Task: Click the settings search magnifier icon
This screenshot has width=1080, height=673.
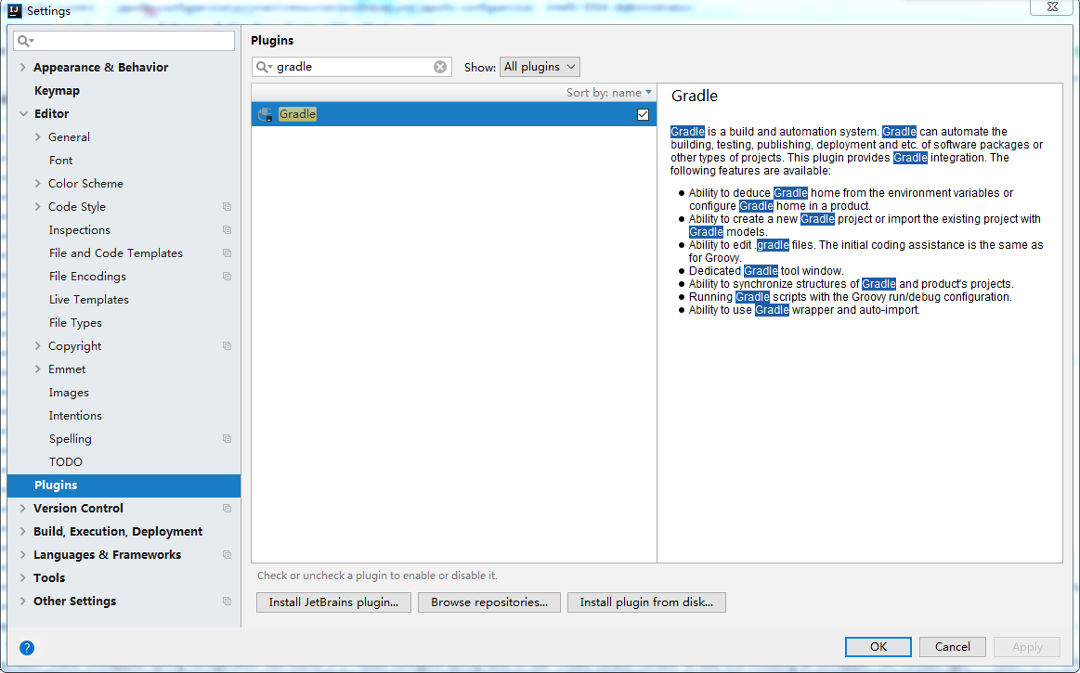Action: pos(25,41)
